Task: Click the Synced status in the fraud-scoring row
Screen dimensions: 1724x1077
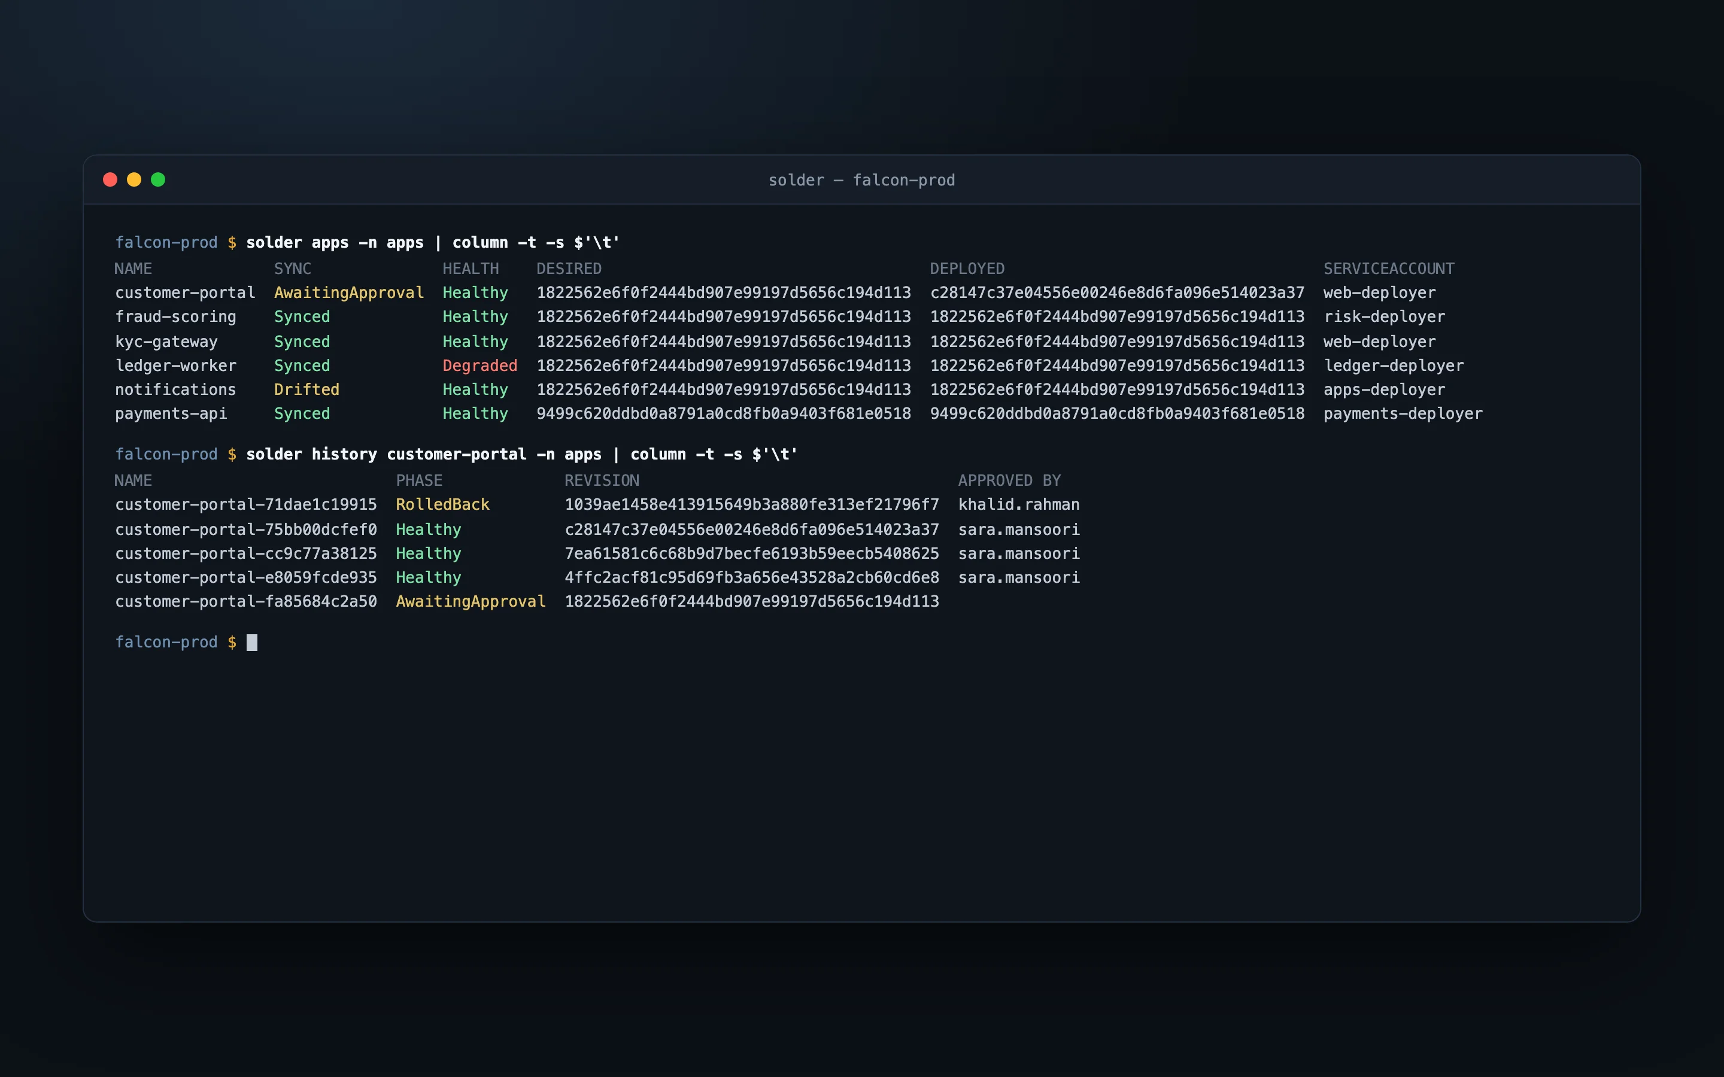Action: (302, 317)
